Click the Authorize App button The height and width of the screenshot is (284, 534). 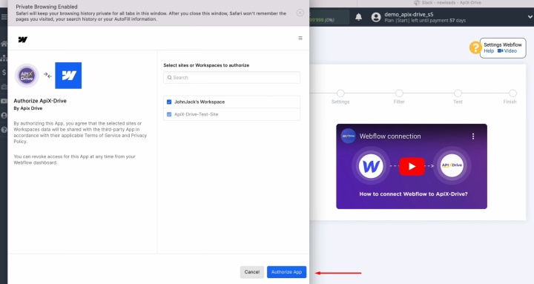(286, 271)
